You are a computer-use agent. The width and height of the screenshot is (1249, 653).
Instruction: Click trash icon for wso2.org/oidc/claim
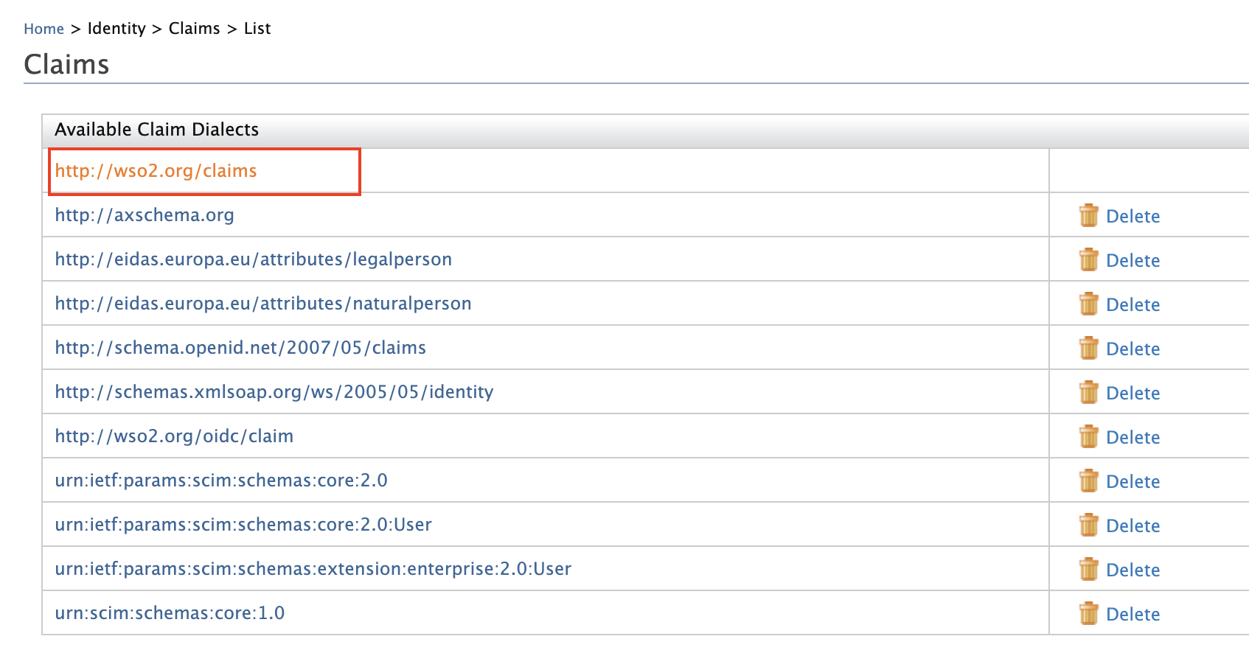tap(1088, 436)
